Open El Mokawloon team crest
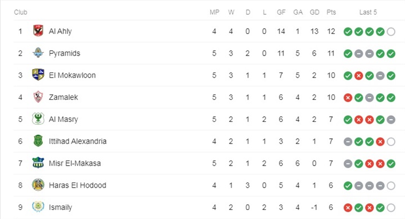This screenshot has width=405, height=219. pyautogui.click(x=38, y=75)
